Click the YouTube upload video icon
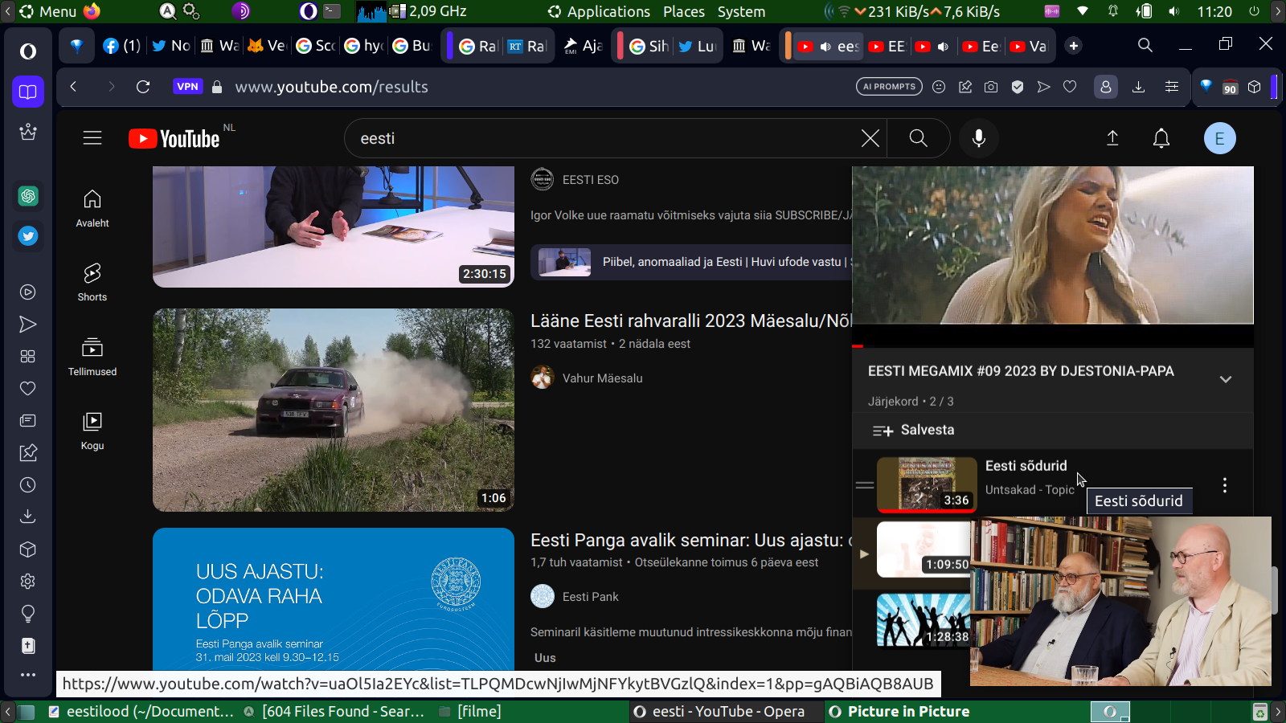 [1112, 138]
